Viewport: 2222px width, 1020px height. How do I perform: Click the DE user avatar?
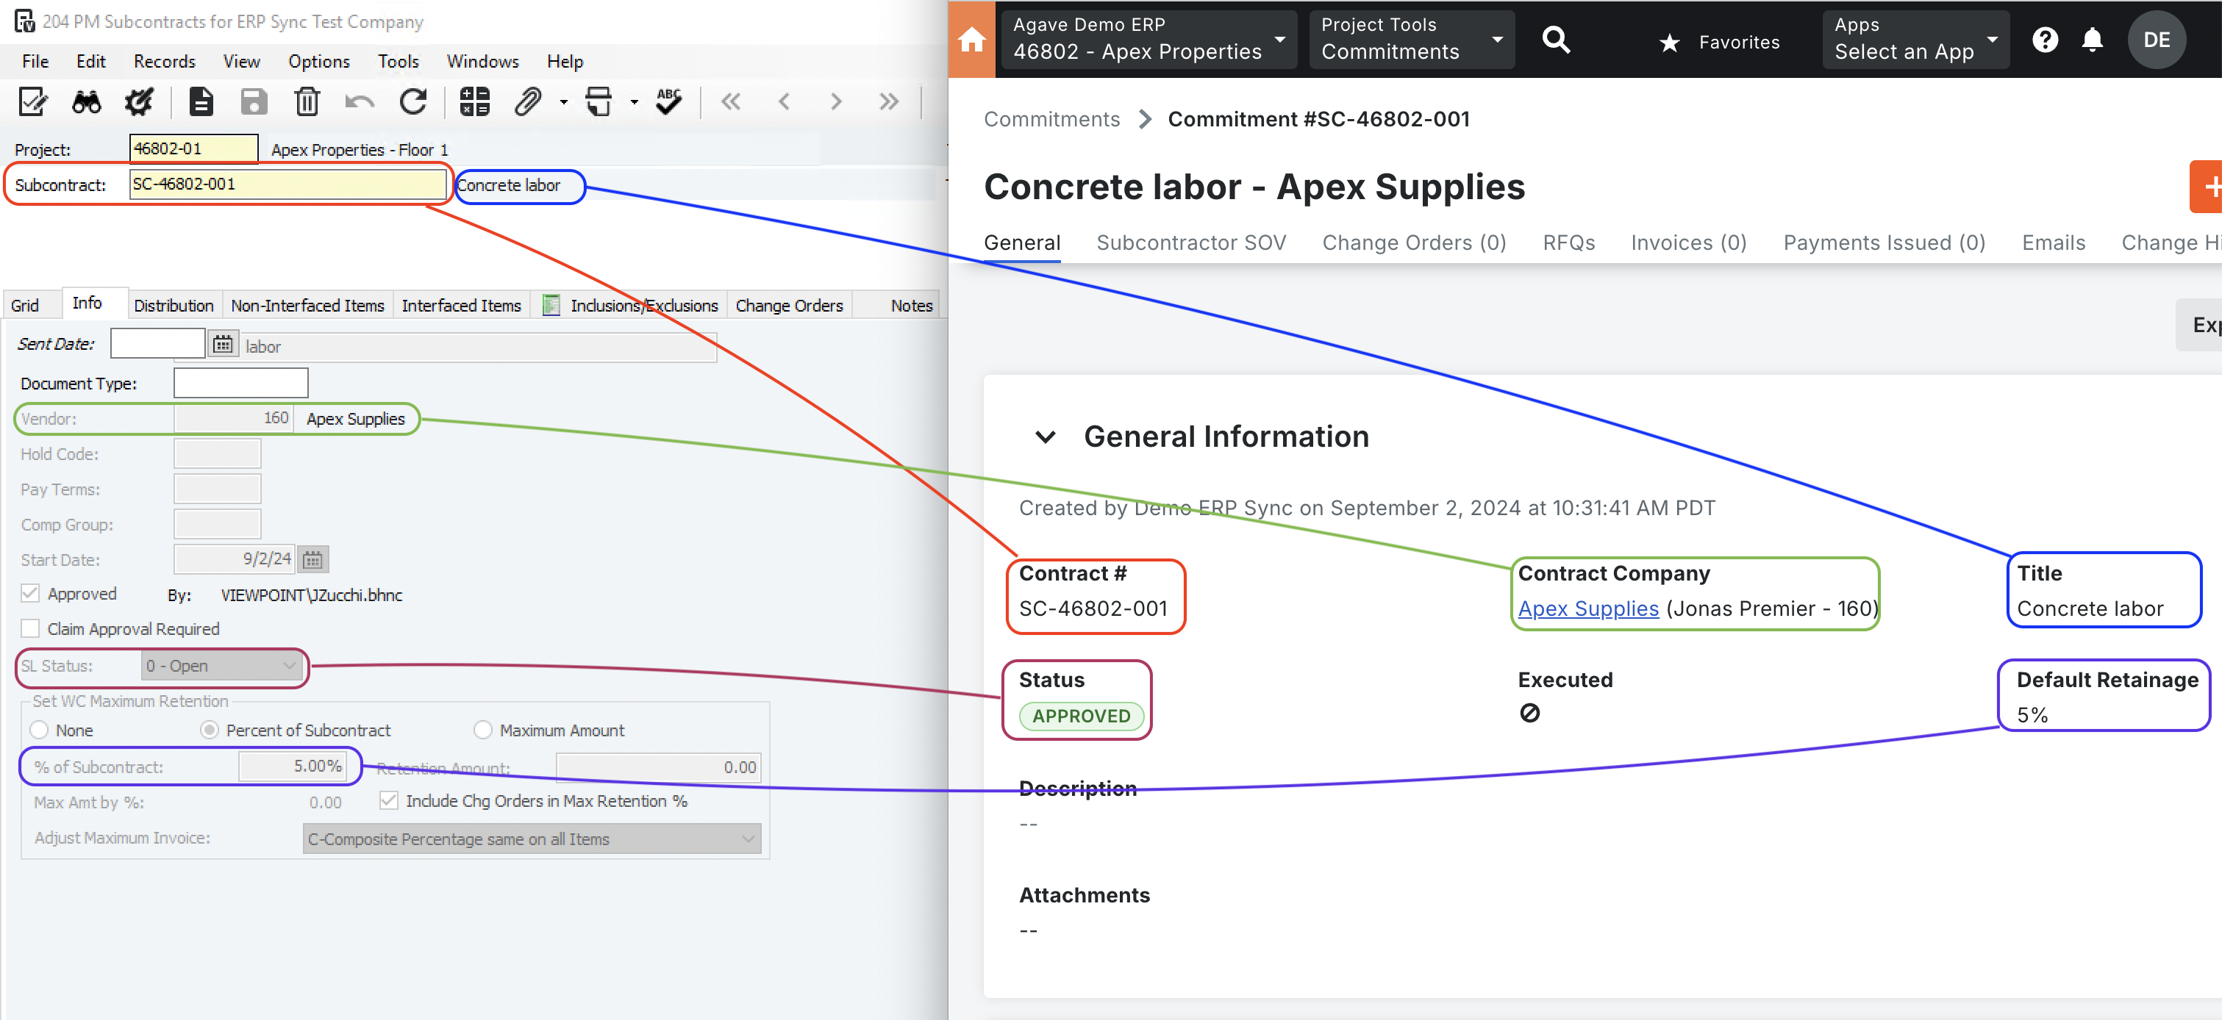click(2157, 40)
